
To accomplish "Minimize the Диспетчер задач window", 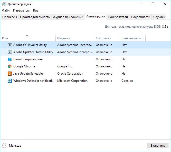I will pos(141,4).
